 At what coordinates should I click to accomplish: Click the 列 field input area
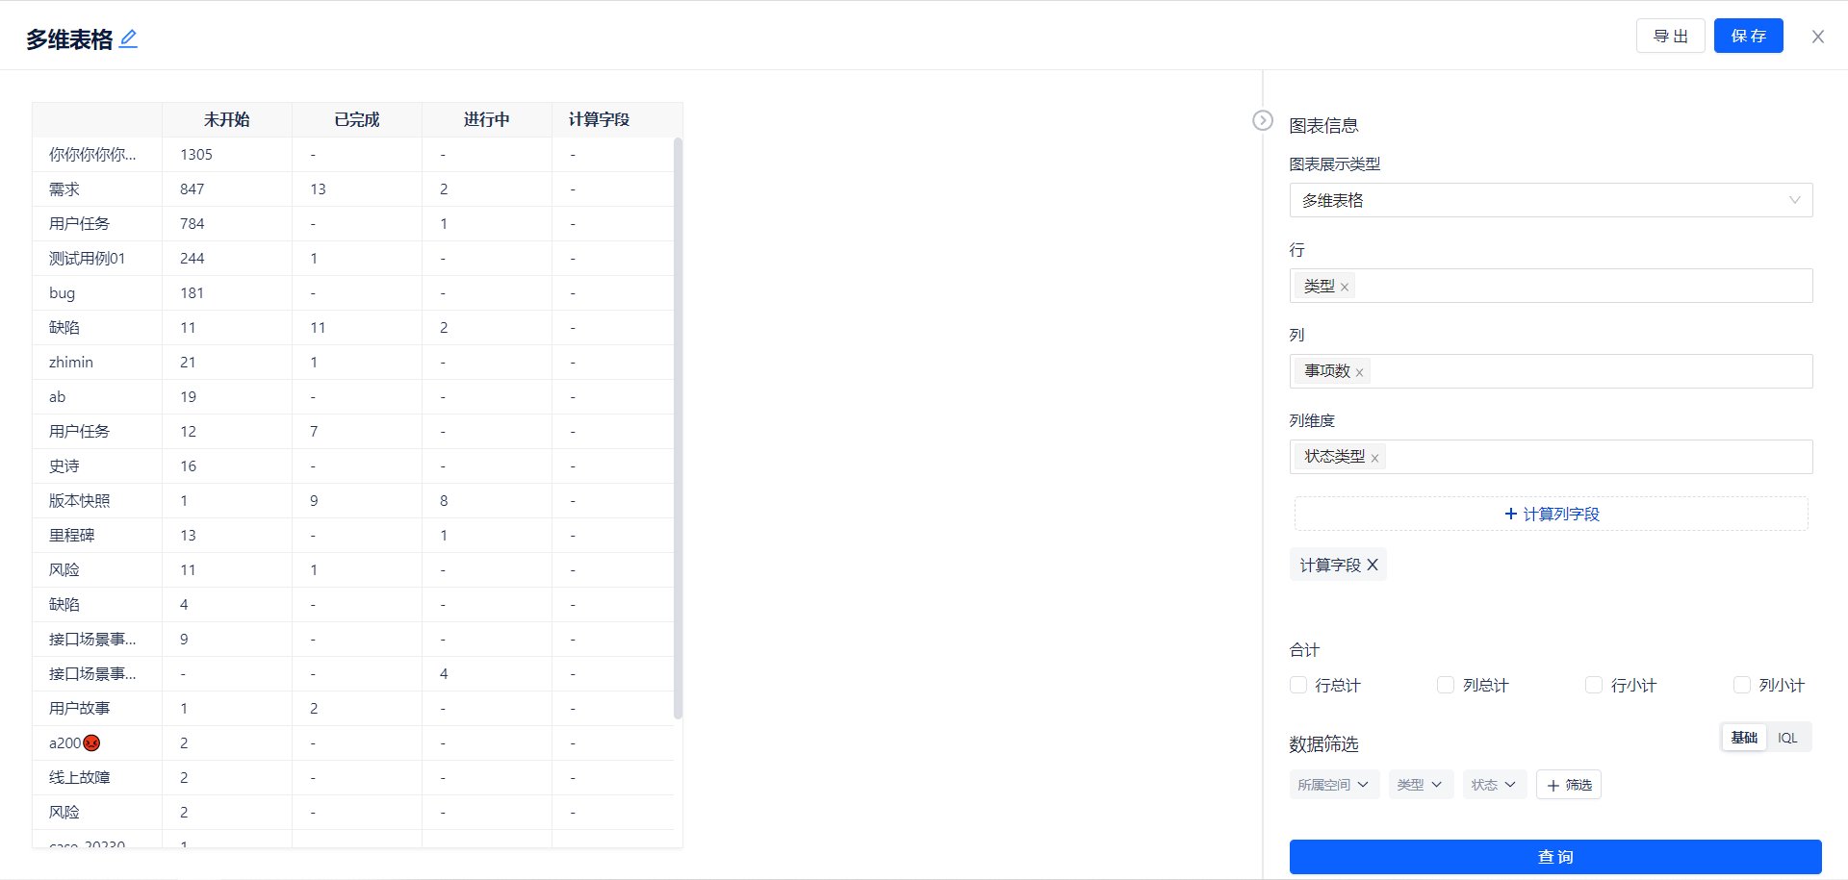click(1551, 371)
